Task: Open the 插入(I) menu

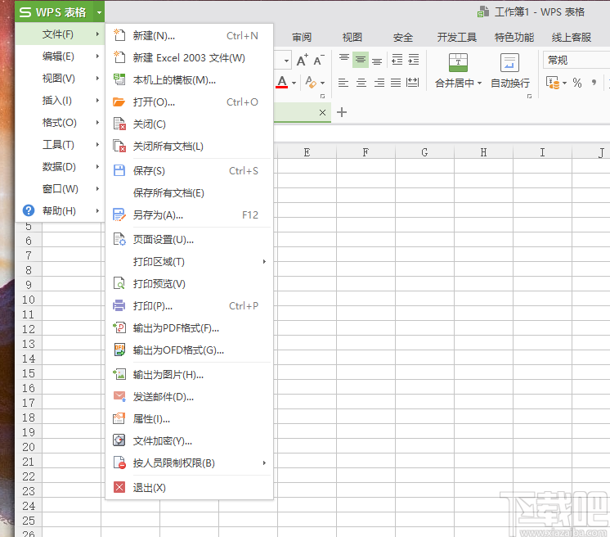Action: (x=60, y=101)
